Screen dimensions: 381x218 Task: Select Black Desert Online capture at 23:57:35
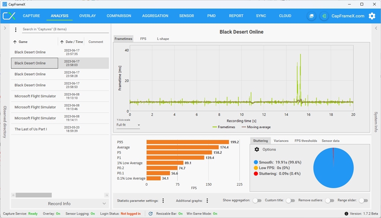tap(60, 52)
